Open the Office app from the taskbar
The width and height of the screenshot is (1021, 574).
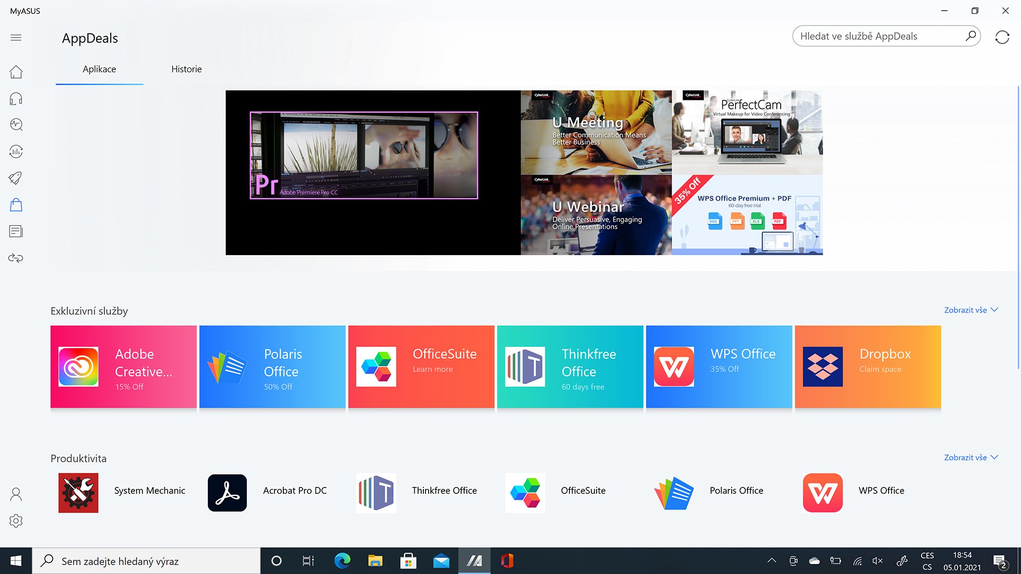(x=507, y=561)
